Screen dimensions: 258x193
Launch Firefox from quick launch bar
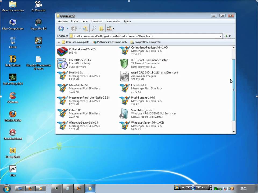[x=30, y=188]
